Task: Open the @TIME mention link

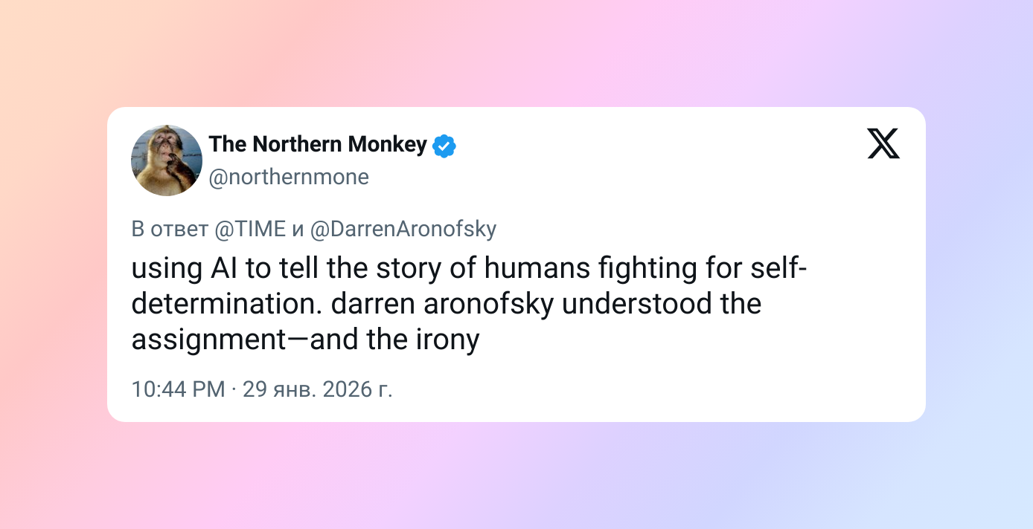Action: pyautogui.click(x=250, y=230)
